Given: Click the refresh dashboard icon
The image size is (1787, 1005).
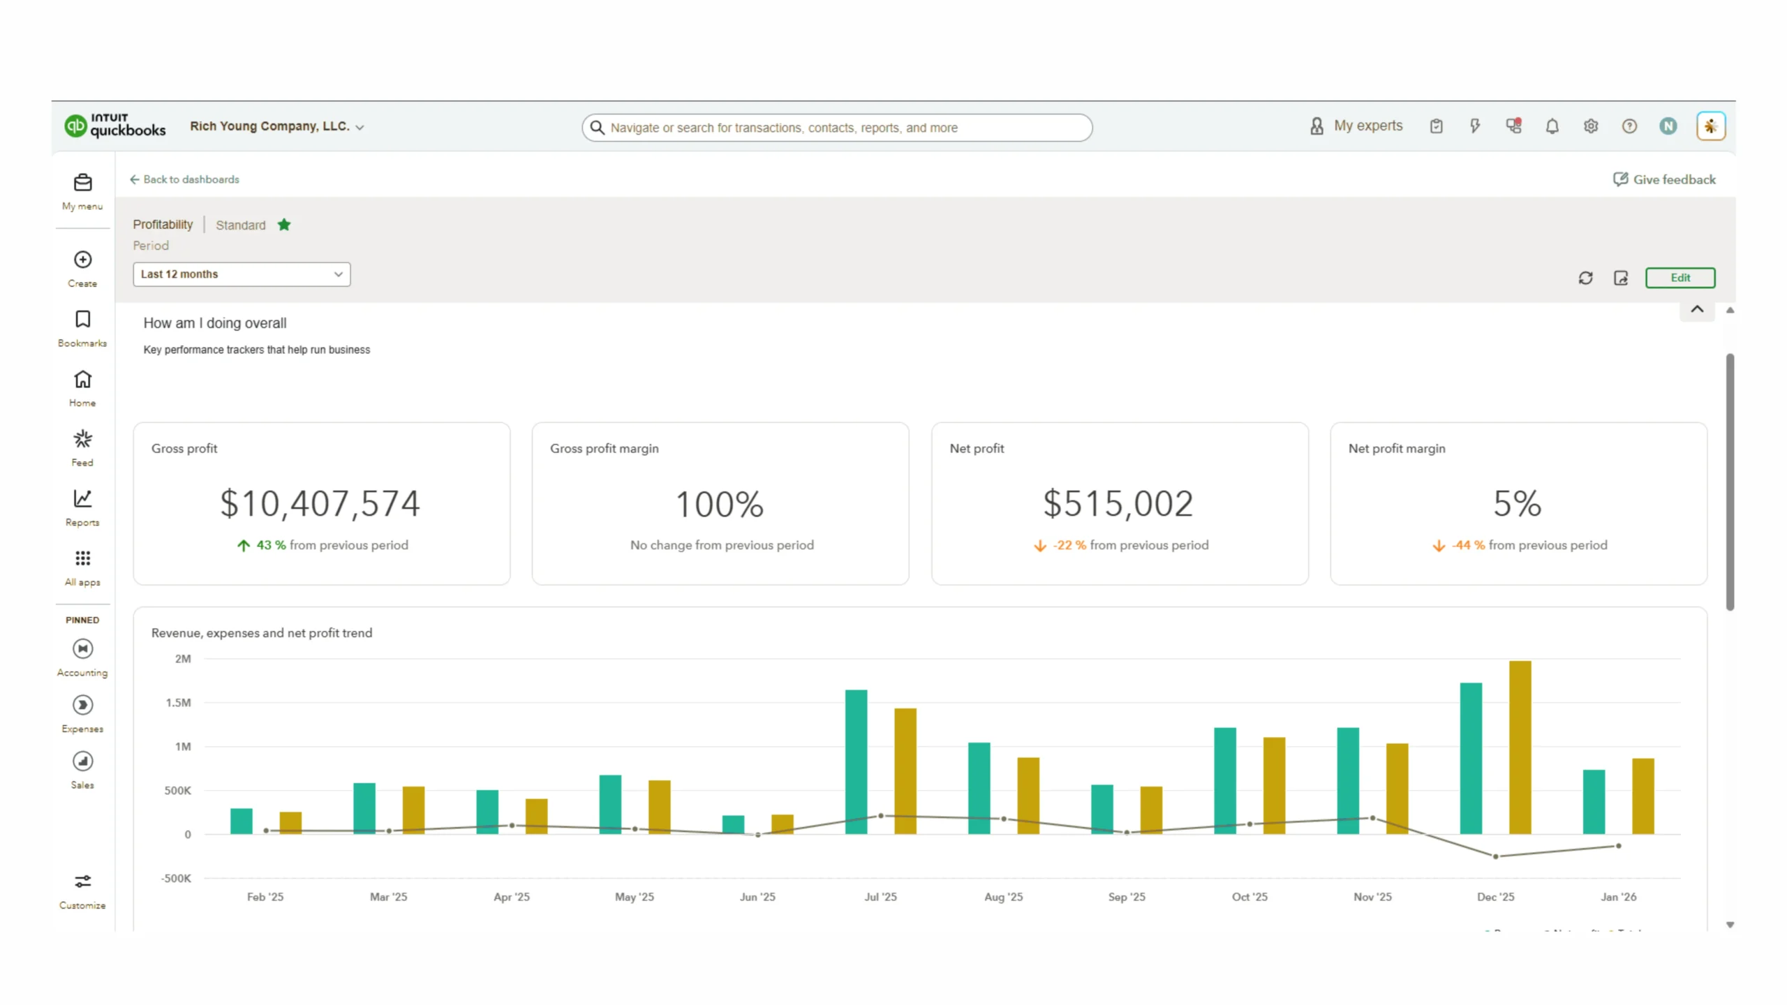Looking at the screenshot, I should [1585, 278].
